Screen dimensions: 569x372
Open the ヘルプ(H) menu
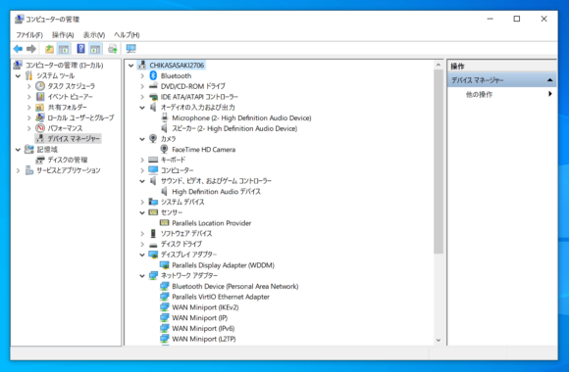pyautogui.click(x=127, y=35)
